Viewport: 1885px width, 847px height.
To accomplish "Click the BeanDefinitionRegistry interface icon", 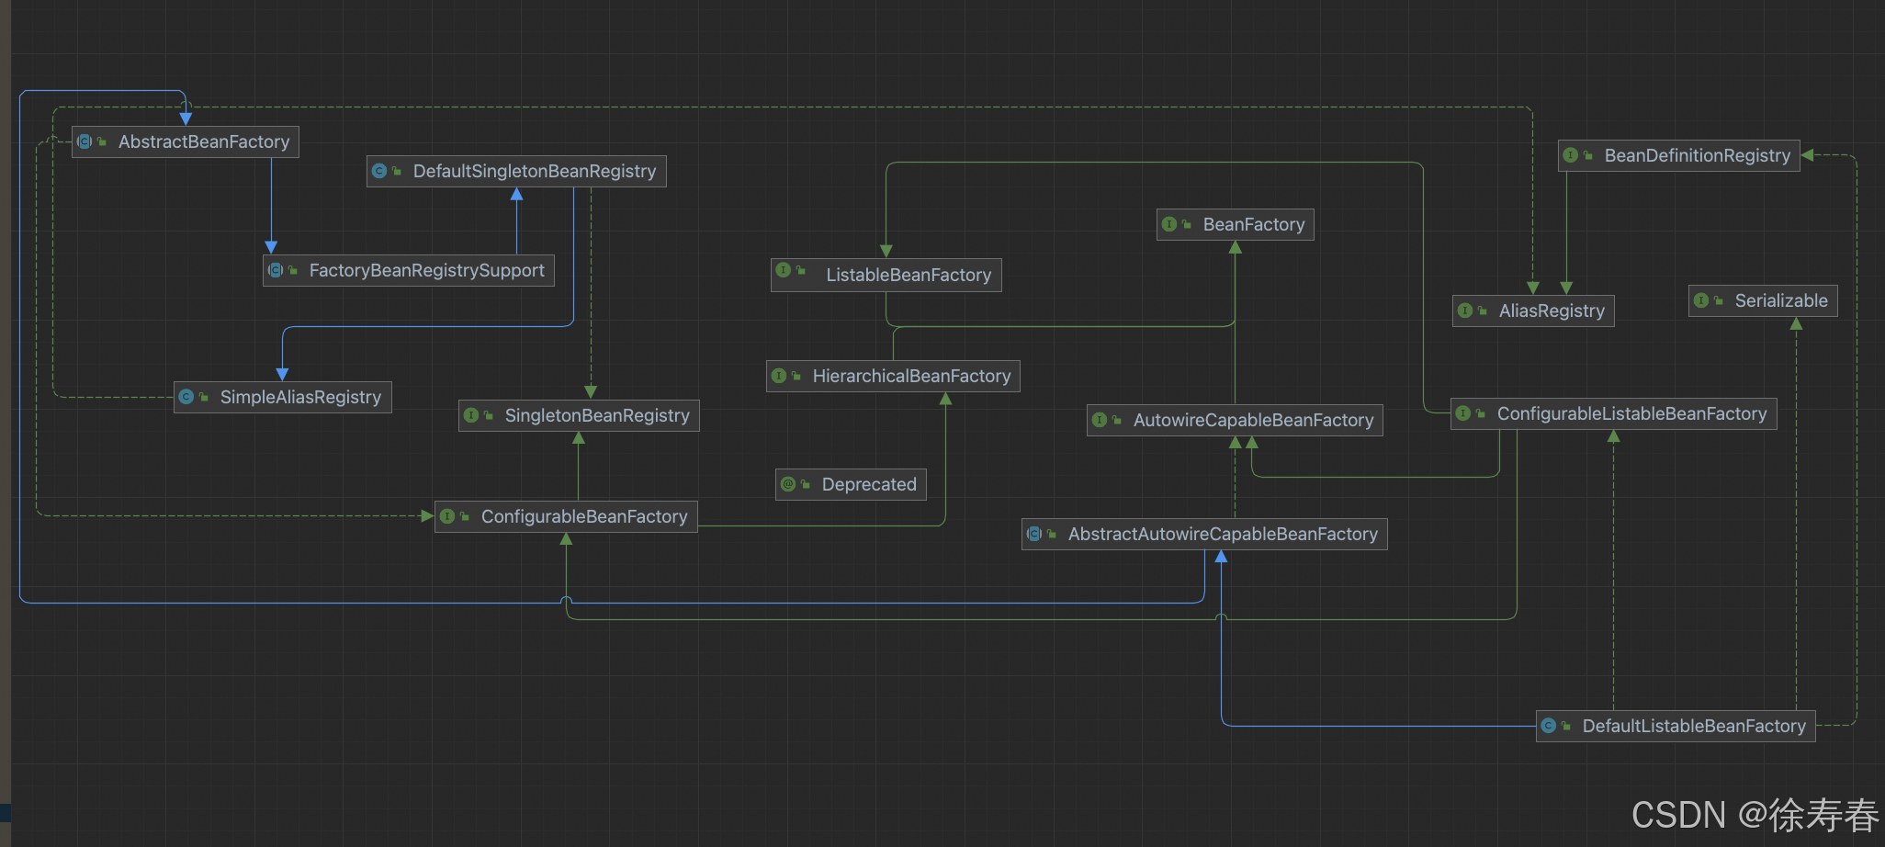I will coord(1571,155).
